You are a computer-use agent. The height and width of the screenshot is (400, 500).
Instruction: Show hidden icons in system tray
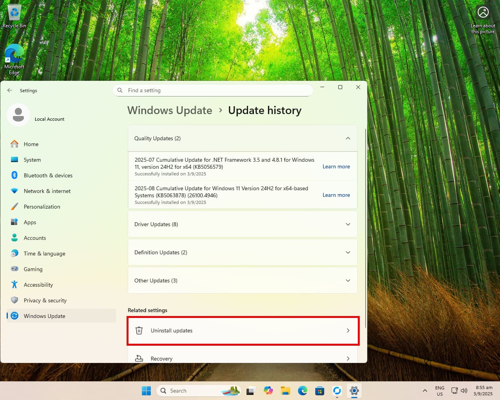point(425,391)
